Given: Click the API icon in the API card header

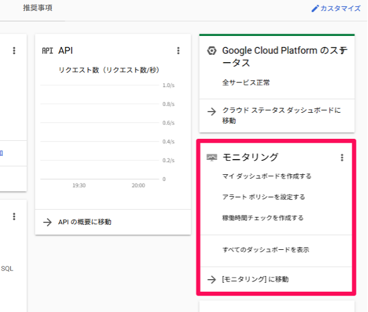Looking at the screenshot, I should [48, 51].
